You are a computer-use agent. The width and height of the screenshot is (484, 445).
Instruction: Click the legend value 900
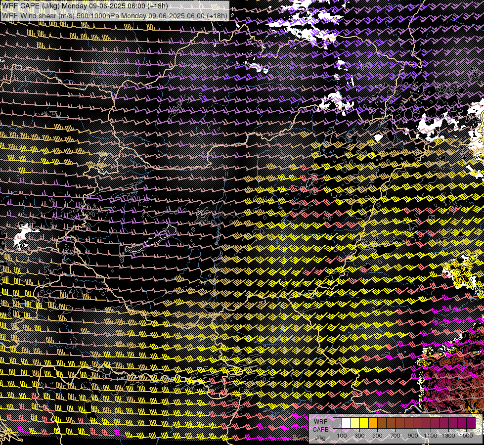(413, 436)
